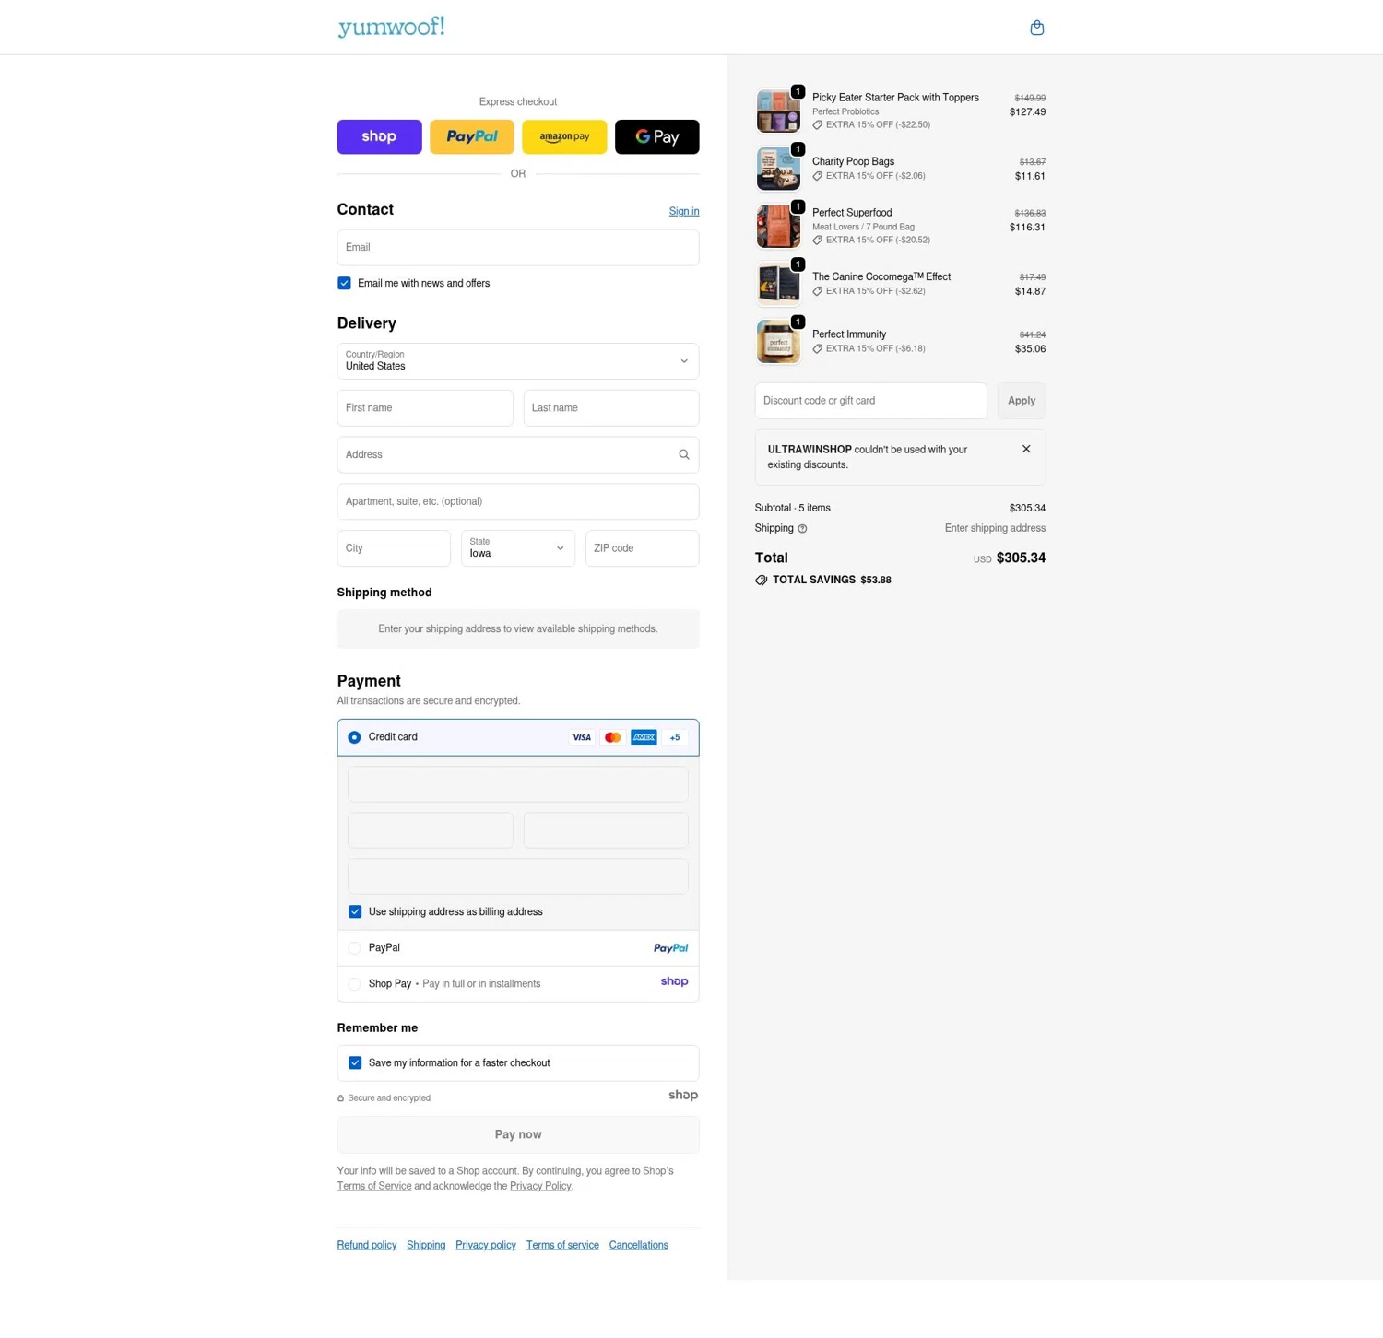Click the lock icon by Secure and encrypted
Screen dimensions: 1383x1338
coord(340,1098)
